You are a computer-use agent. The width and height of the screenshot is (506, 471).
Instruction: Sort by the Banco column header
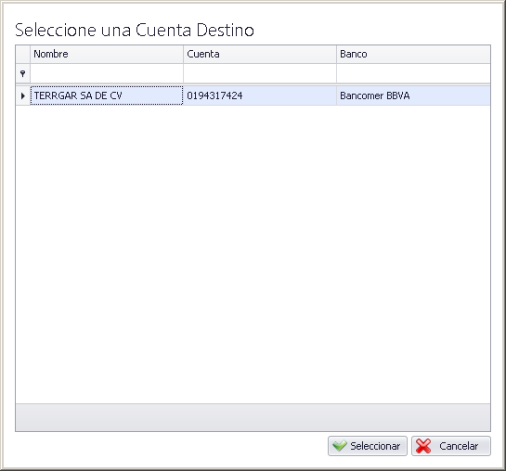[413, 54]
